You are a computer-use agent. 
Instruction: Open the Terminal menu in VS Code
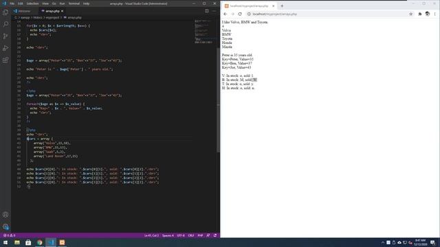(74, 3)
